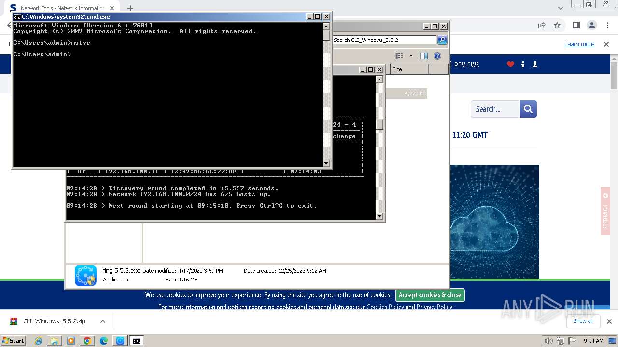Click the fing-5.5.2.exe application icon
This screenshot has height=347, width=618.
click(x=85, y=275)
